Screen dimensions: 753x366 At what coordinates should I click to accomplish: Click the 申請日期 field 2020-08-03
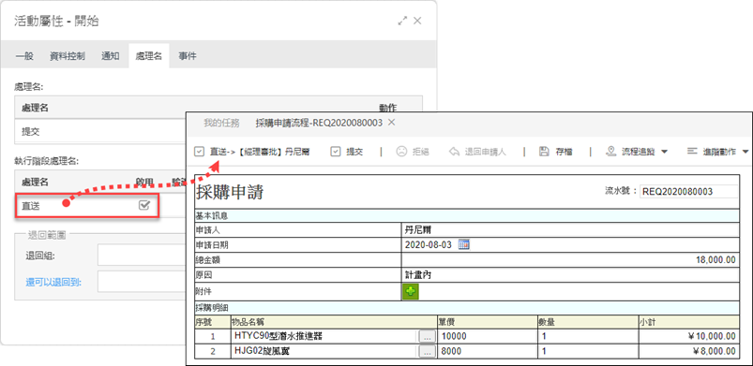(429, 244)
